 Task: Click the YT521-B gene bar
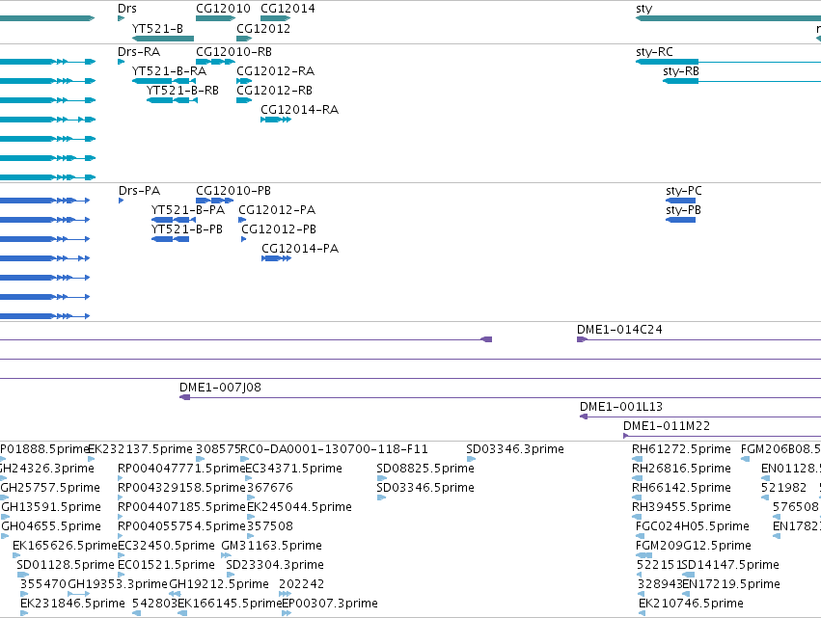tap(163, 39)
